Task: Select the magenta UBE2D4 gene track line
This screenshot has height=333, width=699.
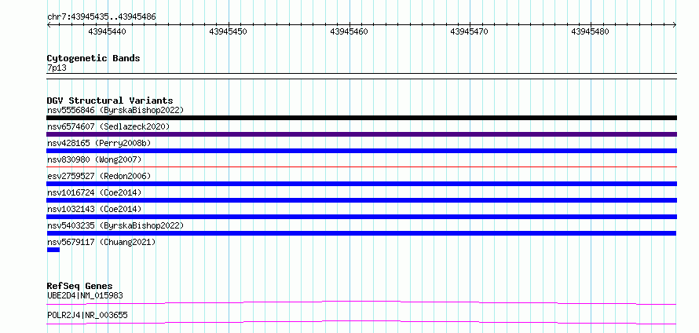Action: click(361, 303)
